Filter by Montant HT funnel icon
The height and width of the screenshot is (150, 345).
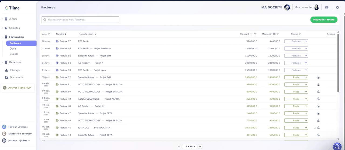click(x=255, y=34)
